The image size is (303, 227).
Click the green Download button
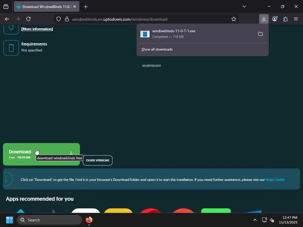point(41,154)
